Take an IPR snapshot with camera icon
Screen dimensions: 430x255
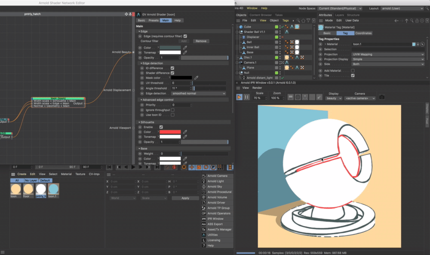point(382,97)
